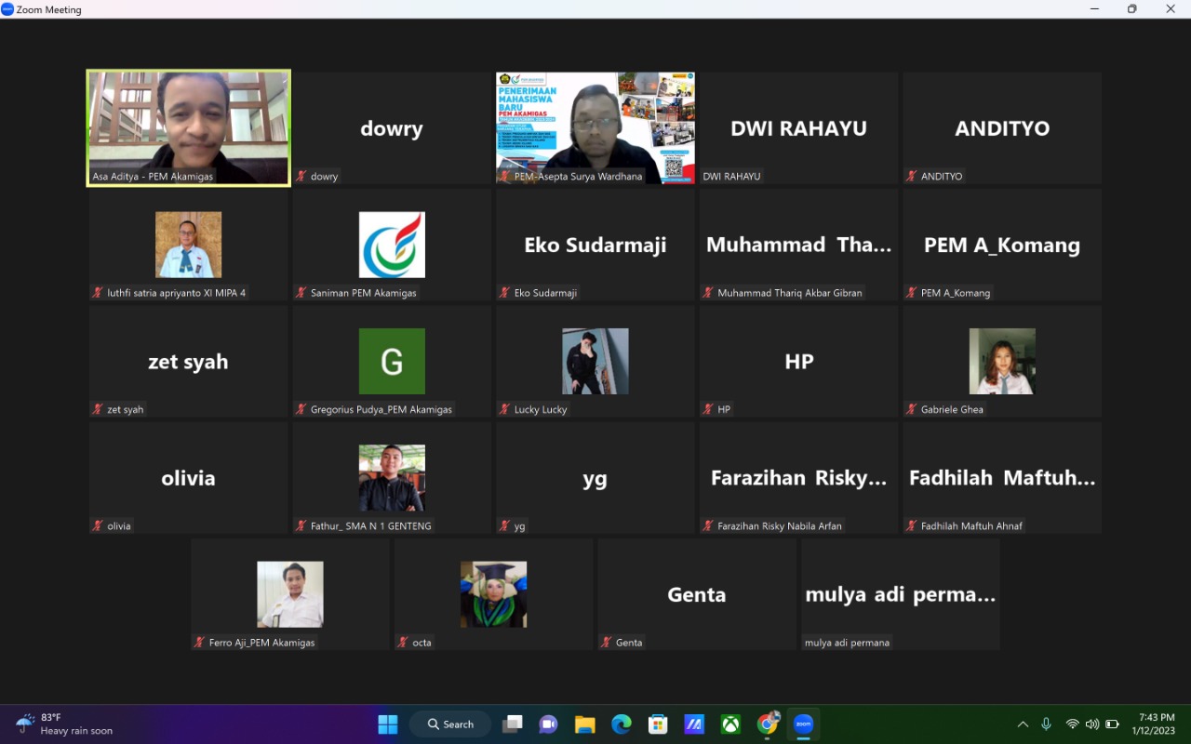Open the Wi-Fi network tray icon
The width and height of the screenshot is (1191, 744).
click(x=1072, y=724)
